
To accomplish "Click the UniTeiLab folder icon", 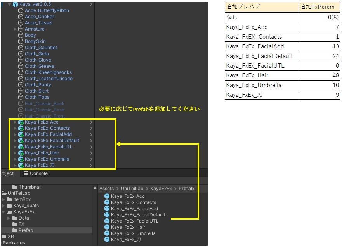I will (4, 193).
